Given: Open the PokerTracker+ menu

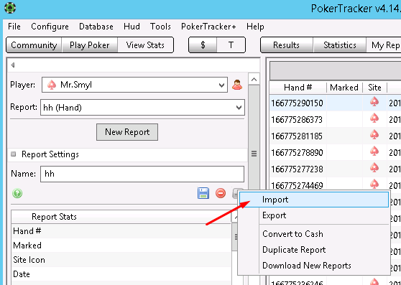Looking at the screenshot, I should pyautogui.click(x=208, y=27).
